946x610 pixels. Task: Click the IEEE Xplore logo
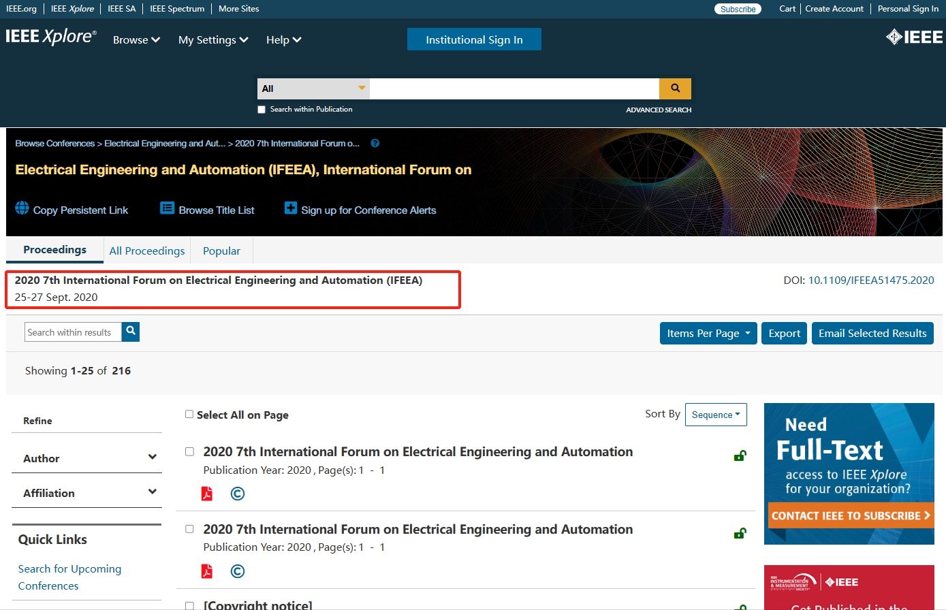(51, 37)
